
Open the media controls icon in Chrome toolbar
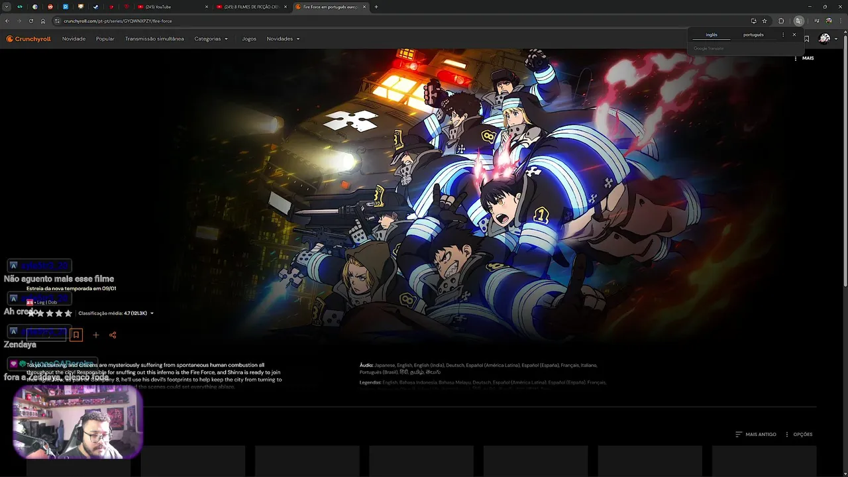click(817, 21)
